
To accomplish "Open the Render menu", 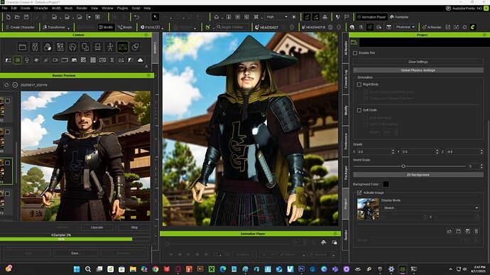I will [x=82, y=8].
